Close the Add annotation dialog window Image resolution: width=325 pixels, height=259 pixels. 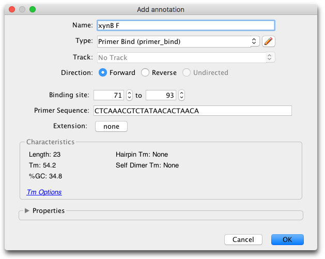click(12, 9)
